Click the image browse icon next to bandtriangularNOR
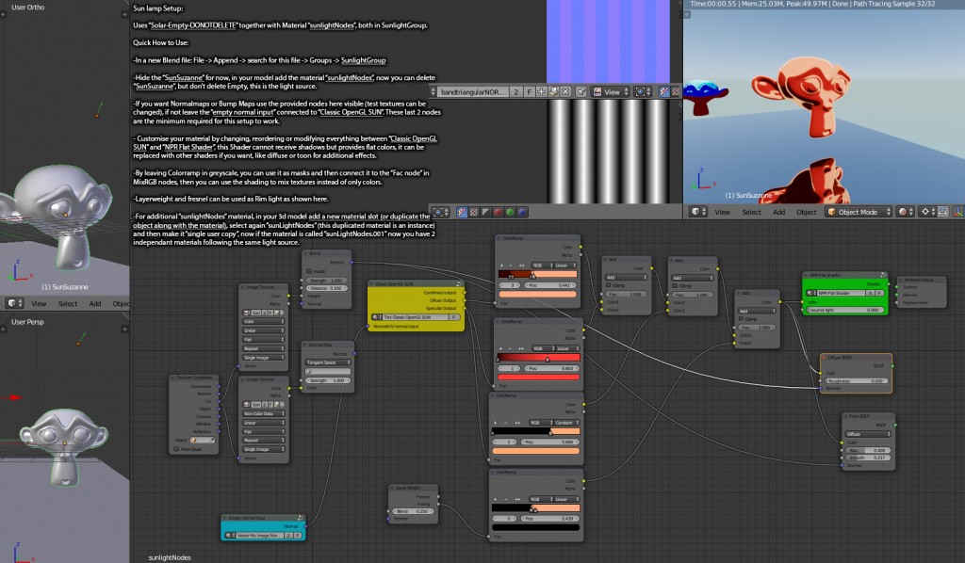This screenshot has width=965, height=563. coord(433,91)
